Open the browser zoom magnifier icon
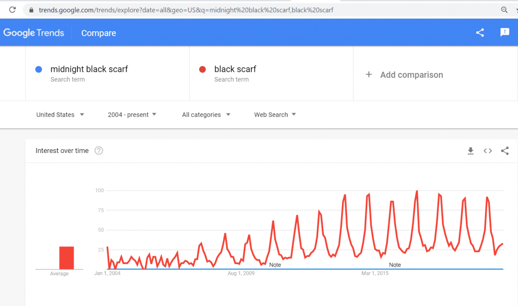Viewport: 518px width, 306px height. click(x=504, y=9)
